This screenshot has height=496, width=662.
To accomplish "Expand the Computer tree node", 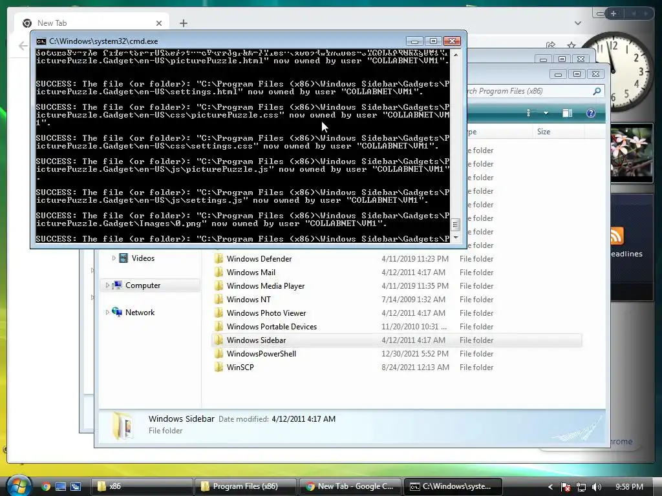I will tap(107, 285).
